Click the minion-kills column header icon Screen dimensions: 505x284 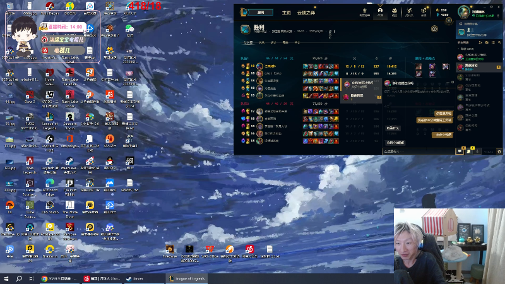coord(376,58)
